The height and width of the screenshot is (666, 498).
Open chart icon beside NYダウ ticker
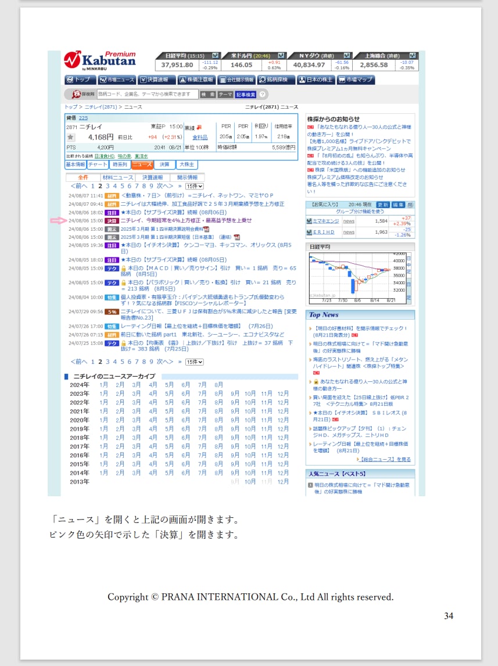347,56
